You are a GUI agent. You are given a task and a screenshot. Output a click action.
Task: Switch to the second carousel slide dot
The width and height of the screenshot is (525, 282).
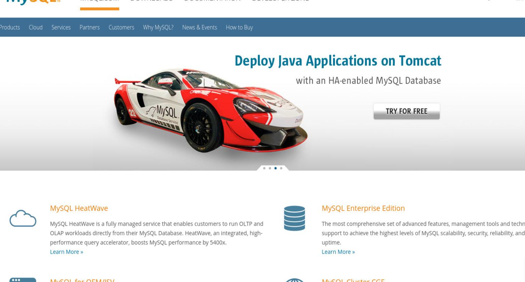coord(270,168)
